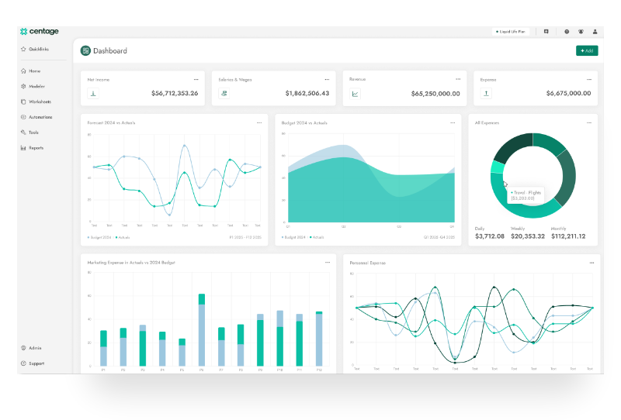
Task: Click the Net Income download-arrow icon
Action: point(93,93)
